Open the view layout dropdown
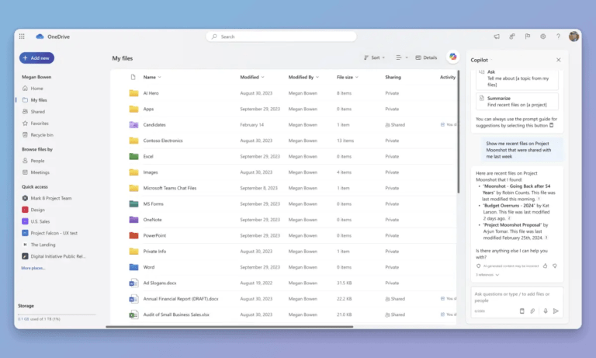This screenshot has width=596, height=358. click(401, 57)
